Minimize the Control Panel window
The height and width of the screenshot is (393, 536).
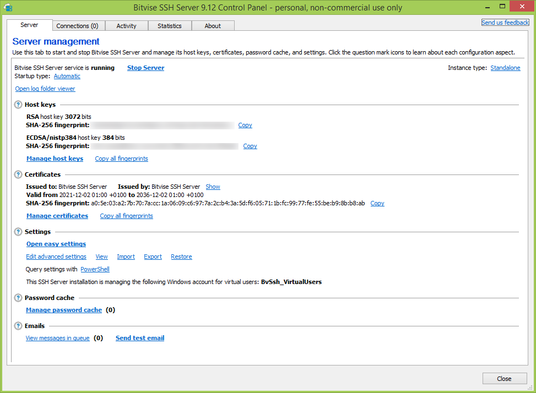coord(488,7)
